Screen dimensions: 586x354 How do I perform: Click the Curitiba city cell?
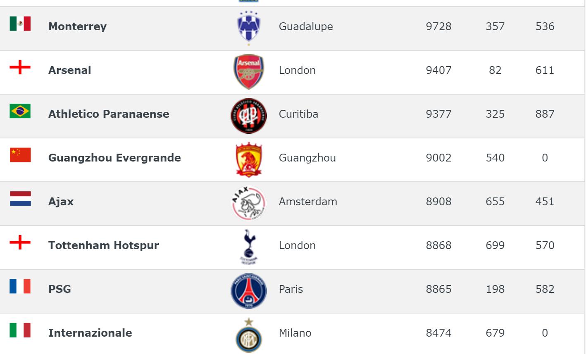pyautogui.click(x=298, y=114)
